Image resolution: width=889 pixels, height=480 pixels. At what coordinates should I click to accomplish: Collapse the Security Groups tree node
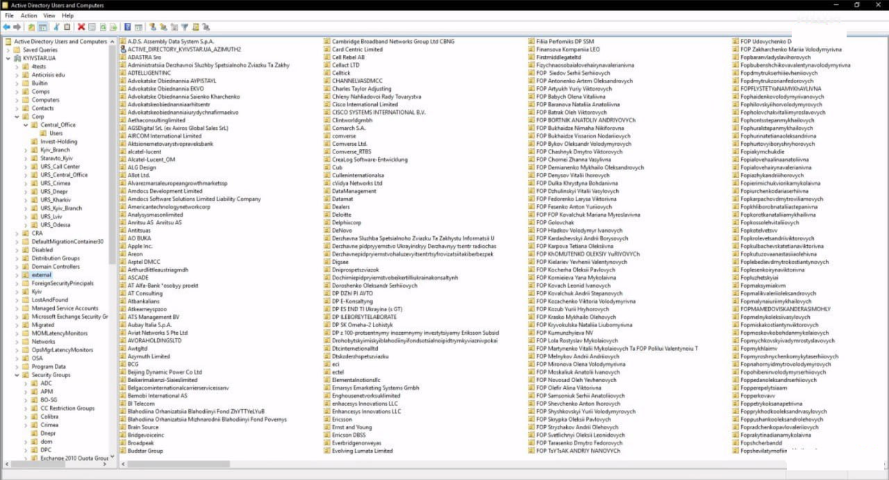coord(17,375)
